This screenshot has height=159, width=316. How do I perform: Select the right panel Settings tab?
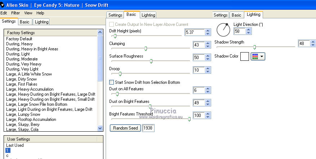[x=221, y=15]
